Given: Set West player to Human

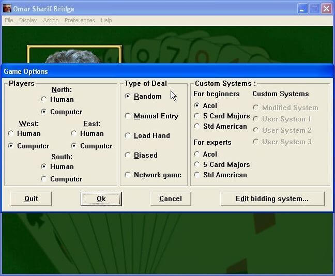Looking at the screenshot, I should [24, 133].
